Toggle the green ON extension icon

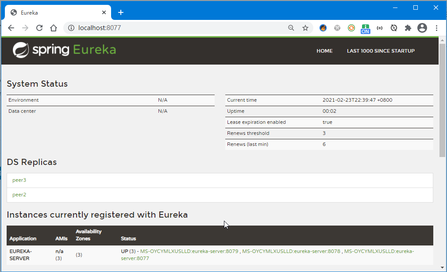365,28
